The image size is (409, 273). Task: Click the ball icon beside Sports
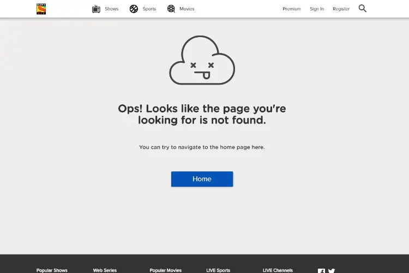point(134,9)
